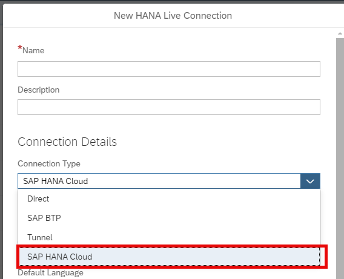Click the Default Language label

pos(50,273)
